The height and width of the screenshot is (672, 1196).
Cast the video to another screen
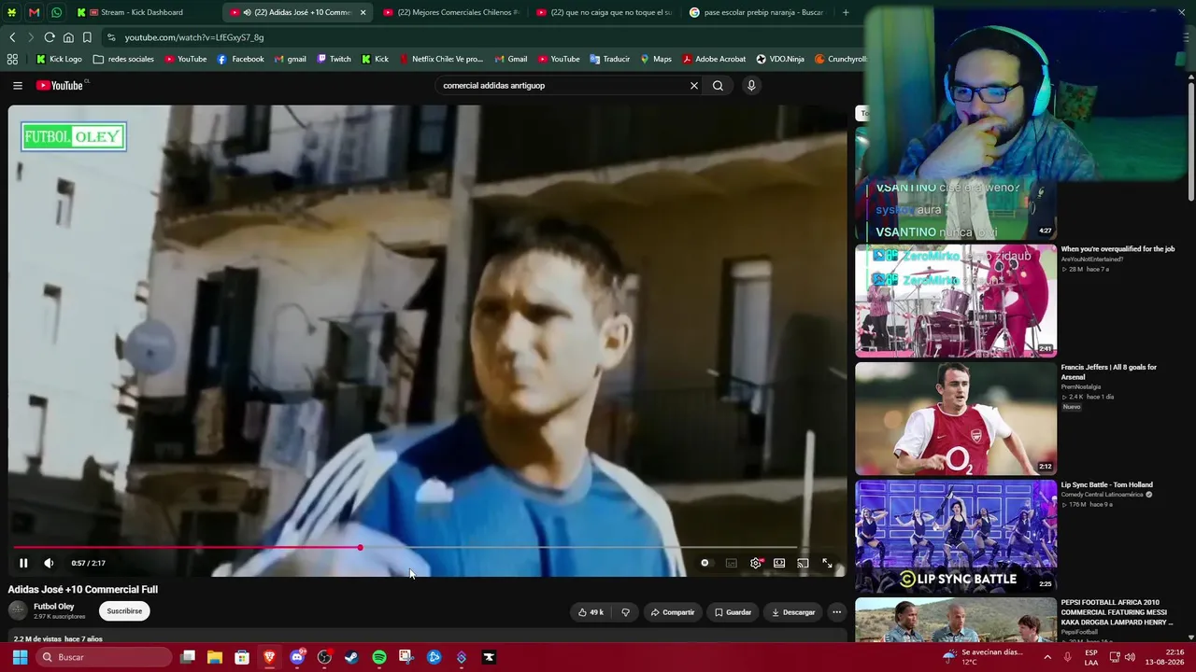(x=803, y=563)
